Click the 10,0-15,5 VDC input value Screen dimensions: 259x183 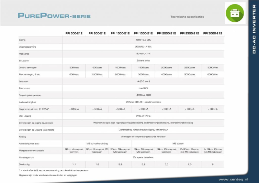click(x=143, y=40)
